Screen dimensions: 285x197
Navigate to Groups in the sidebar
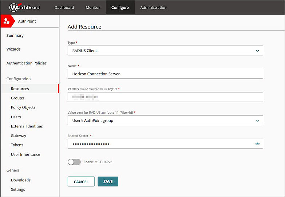point(17,98)
